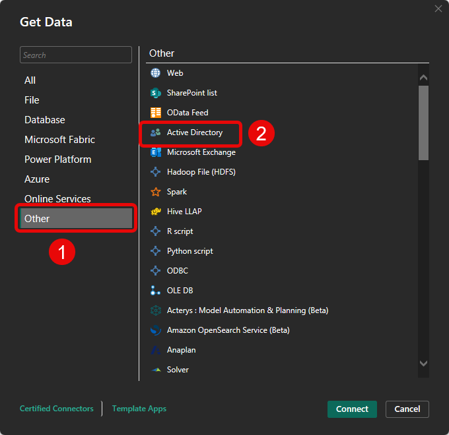449x435 pixels.
Task: Select the "Hive LLAP" connector text
Action: tap(184, 212)
